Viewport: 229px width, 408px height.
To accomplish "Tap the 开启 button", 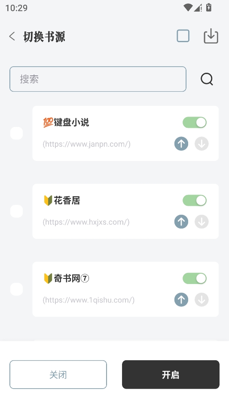I will coord(171,374).
